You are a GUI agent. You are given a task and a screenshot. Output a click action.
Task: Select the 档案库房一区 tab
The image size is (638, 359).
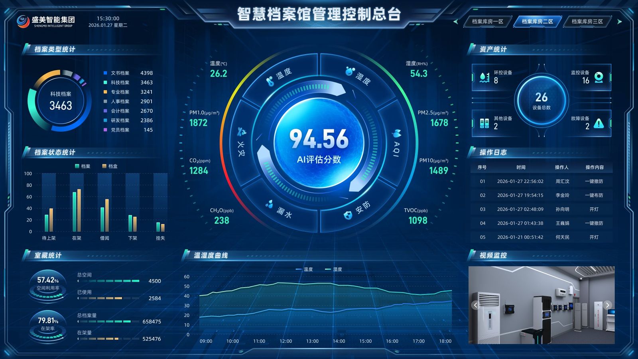[x=487, y=22]
